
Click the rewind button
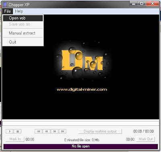[x=46, y=131]
